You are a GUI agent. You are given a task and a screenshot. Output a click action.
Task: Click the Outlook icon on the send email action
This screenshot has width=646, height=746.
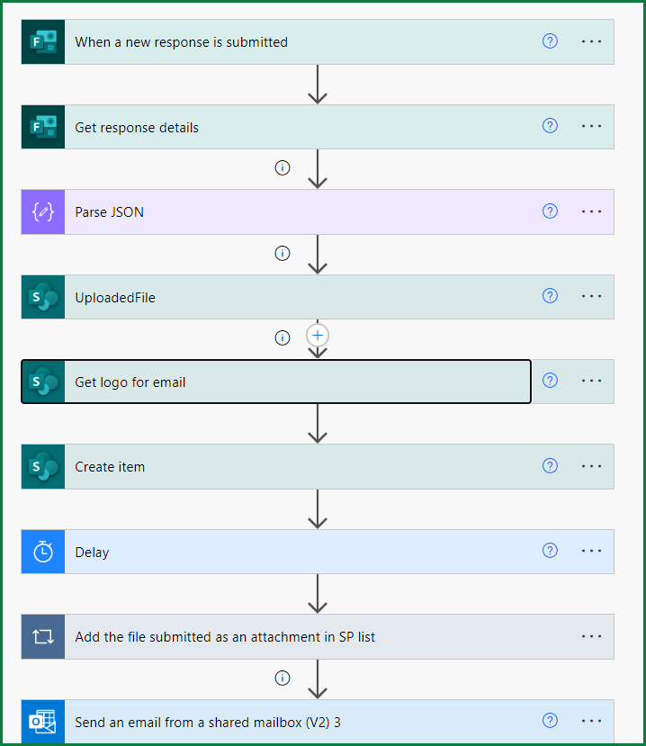[42, 721]
